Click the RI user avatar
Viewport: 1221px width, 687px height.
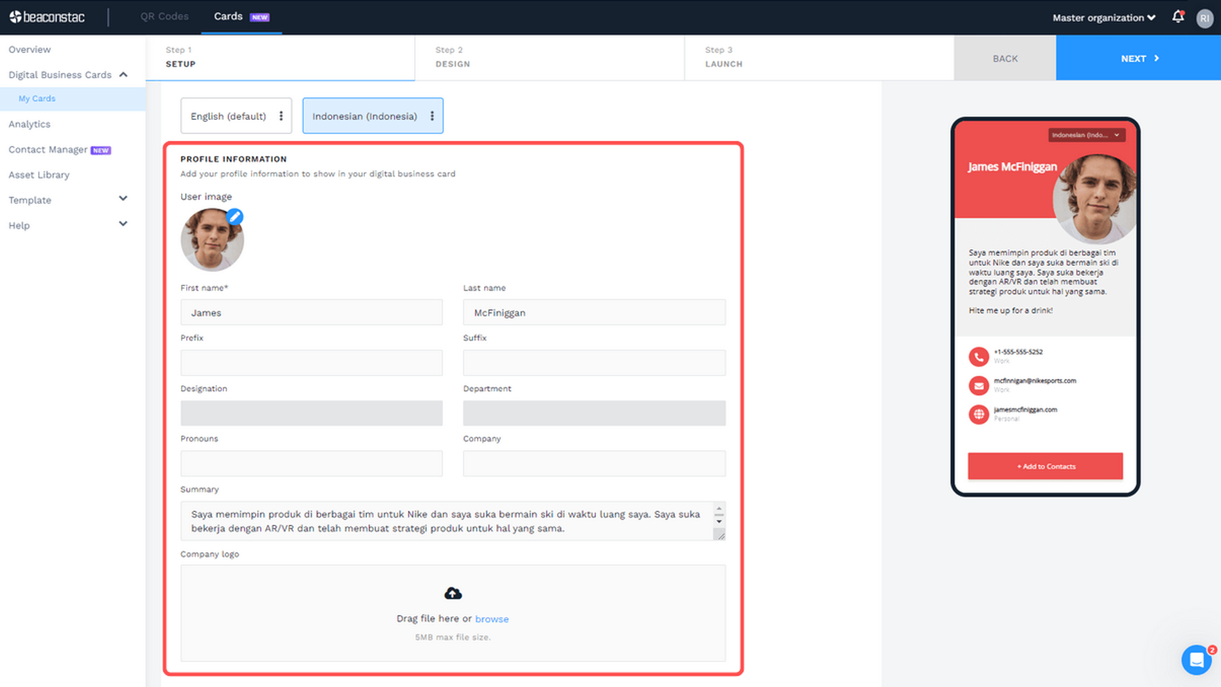coord(1204,18)
